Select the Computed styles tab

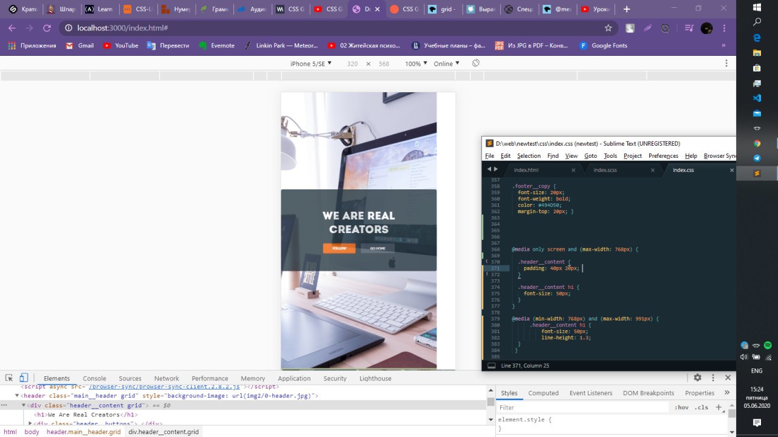543,393
